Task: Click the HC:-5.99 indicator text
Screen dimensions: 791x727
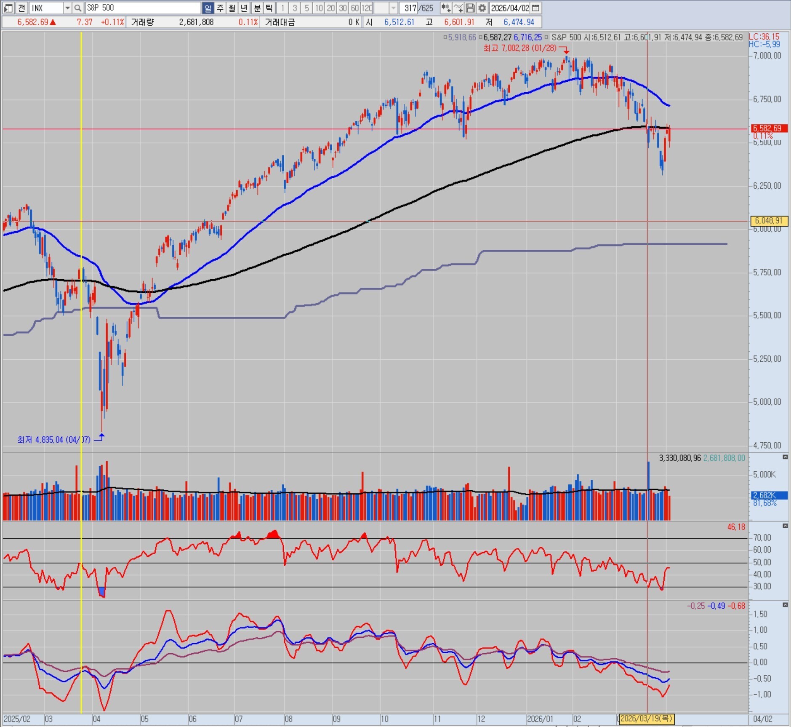Action: click(x=764, y=44)
